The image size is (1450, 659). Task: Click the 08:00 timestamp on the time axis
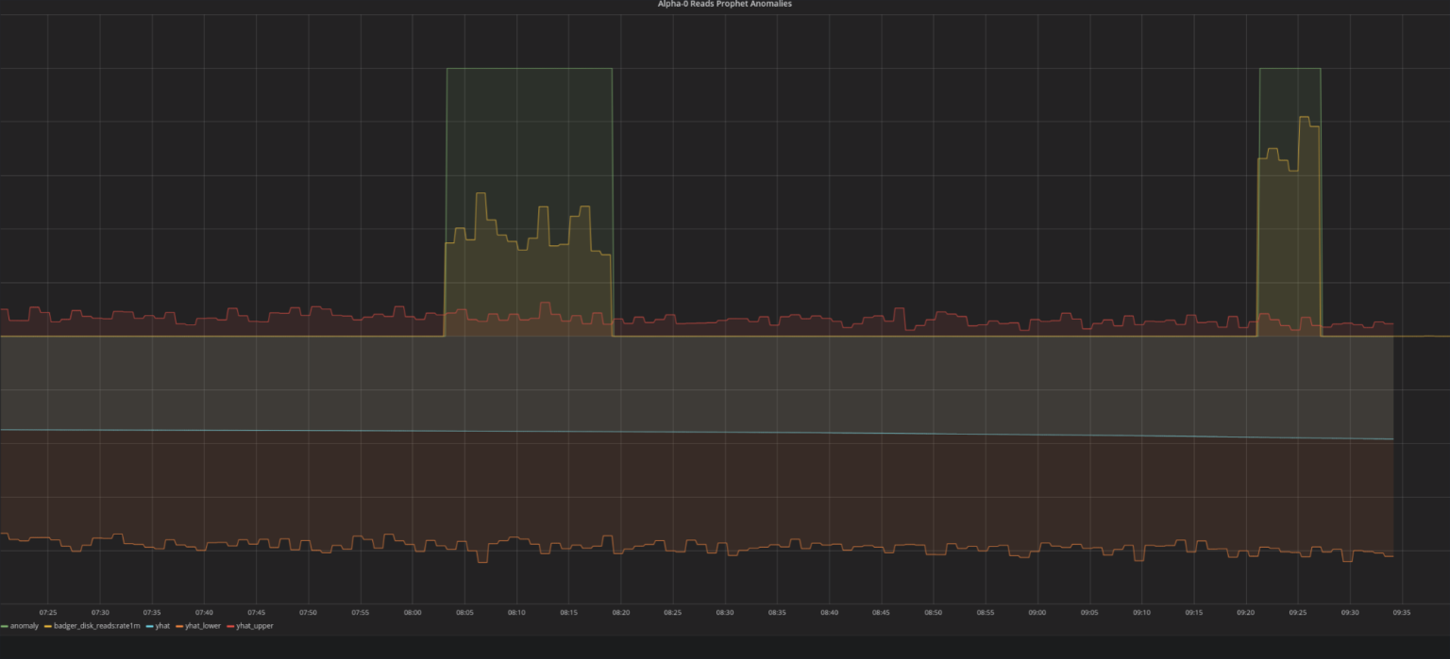point(412,611)
